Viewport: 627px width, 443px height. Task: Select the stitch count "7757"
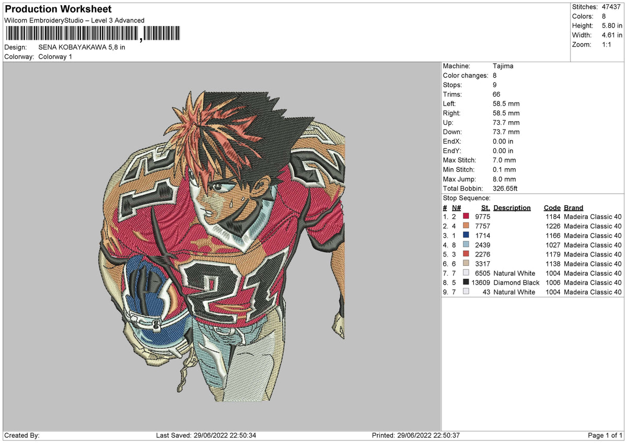(x=482, y=226)
